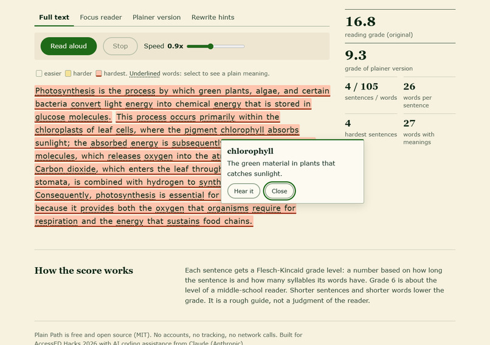The width and height of the screenshot is (490, 345).
Task: Select the underlined word "pigment"
Action: [x=201, y=130]
